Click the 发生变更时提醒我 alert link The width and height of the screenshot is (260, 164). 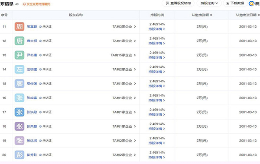coord(36,4)
